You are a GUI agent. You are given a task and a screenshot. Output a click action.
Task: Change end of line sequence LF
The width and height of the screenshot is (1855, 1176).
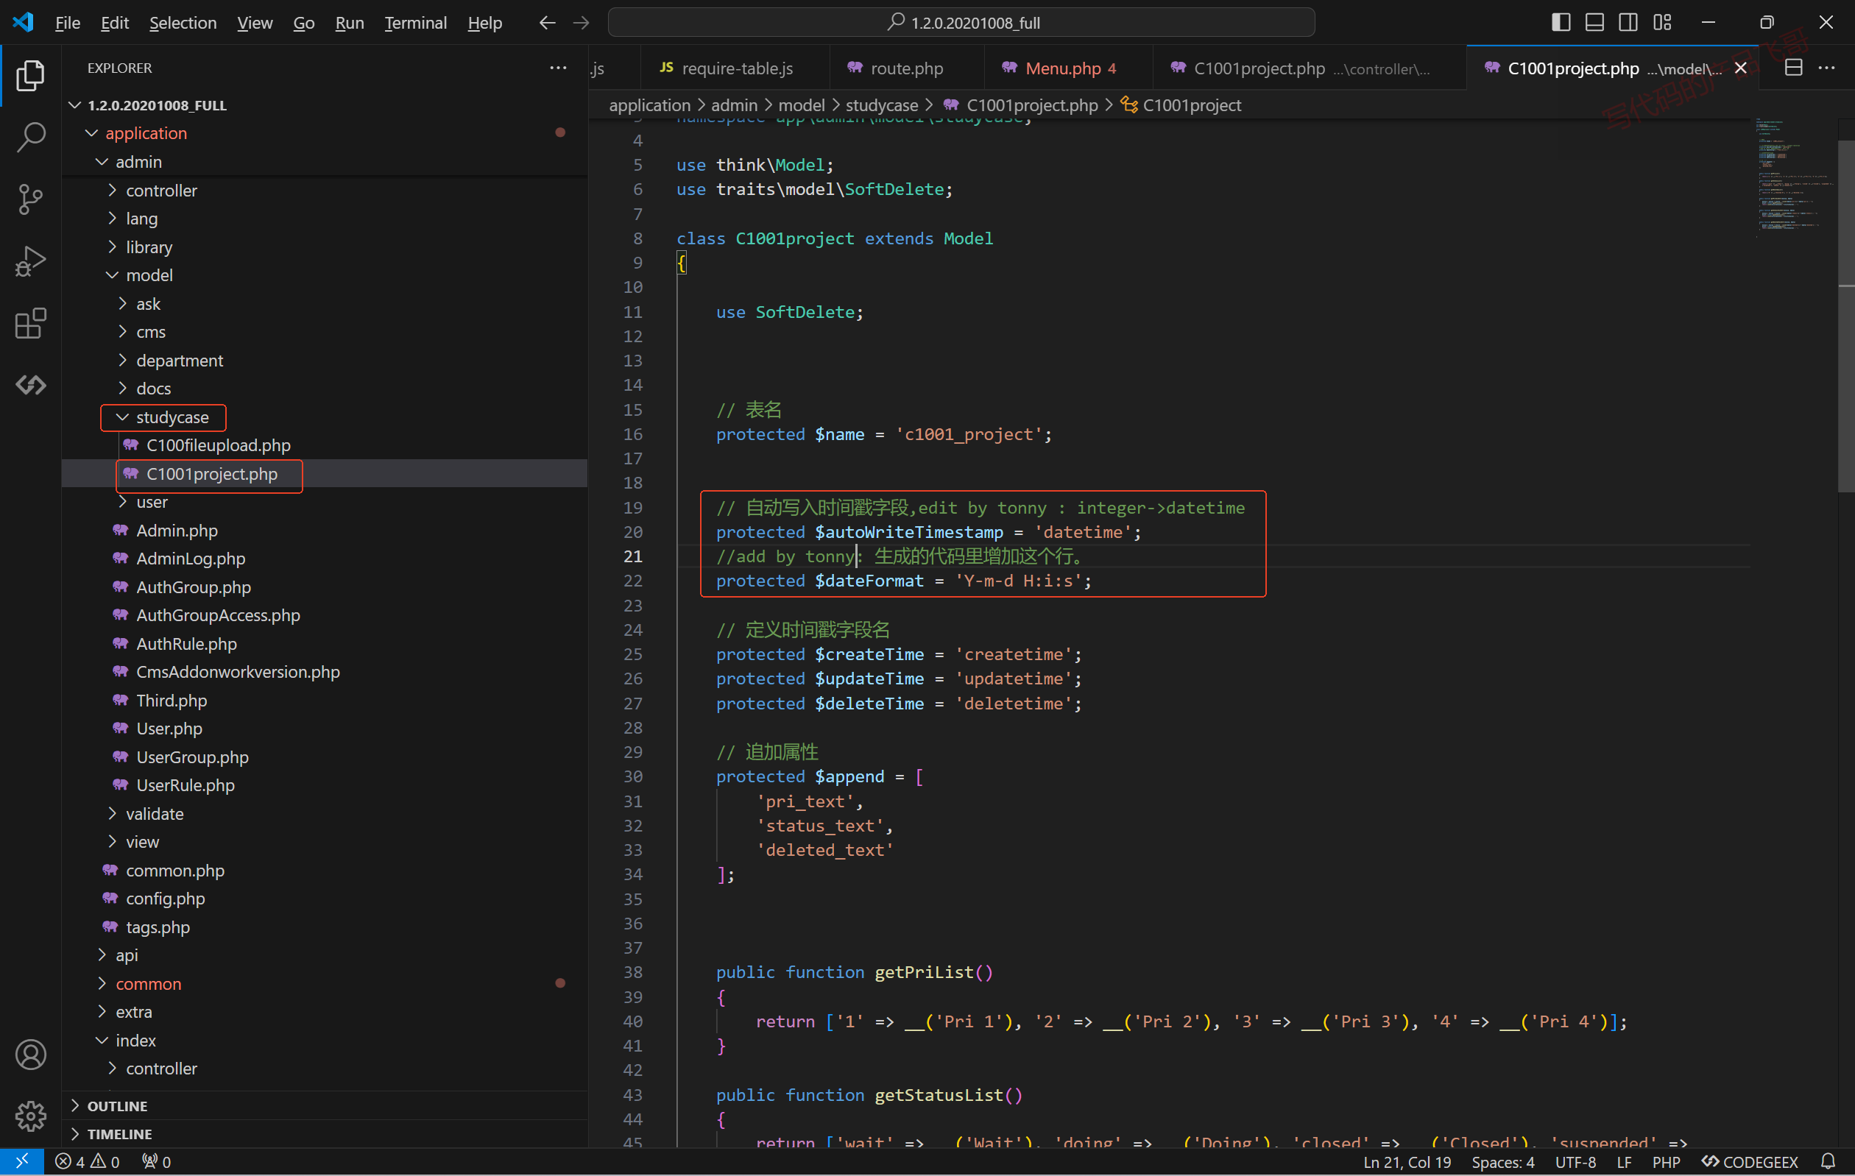pyautogui.click(x=1624, y=1161)
